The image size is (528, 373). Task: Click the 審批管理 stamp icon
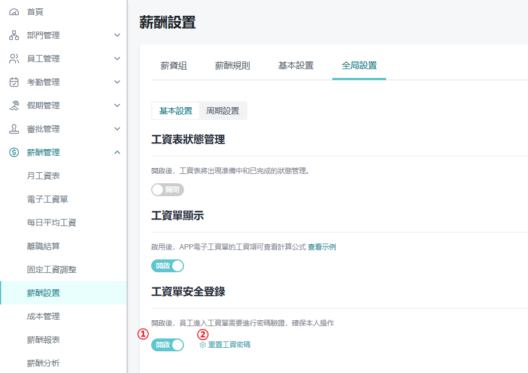[14, 129]
